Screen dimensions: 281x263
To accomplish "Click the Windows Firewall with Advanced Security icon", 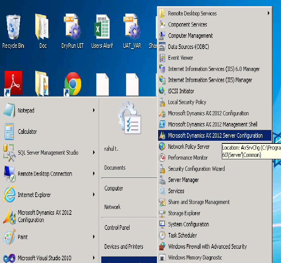I will pos(162,246).
